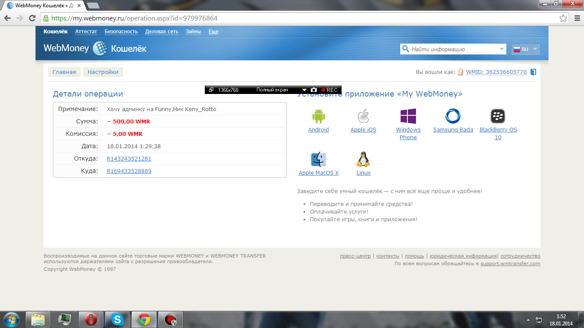Click the browser address bar URL

tap(134, 18)
